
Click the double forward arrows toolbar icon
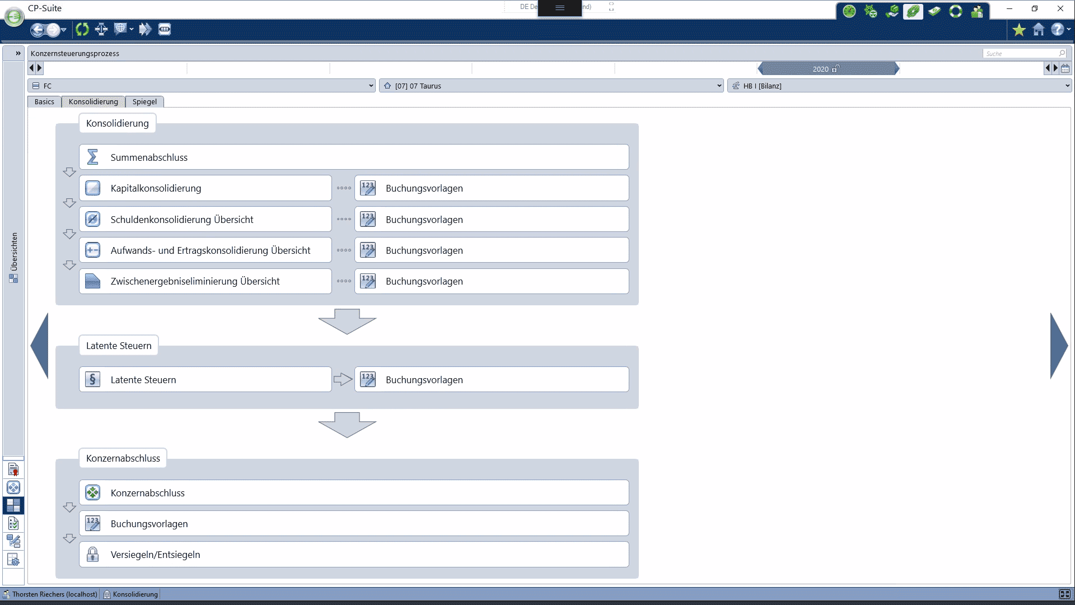click(145, 29)
